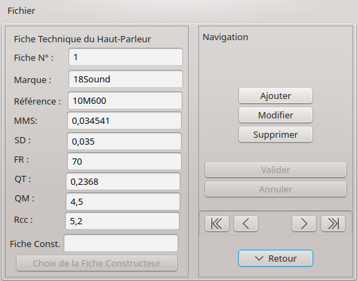This screenshot has width=358, height=281.
Task: Click the Annuler button
Action: [x=276, y=189]
